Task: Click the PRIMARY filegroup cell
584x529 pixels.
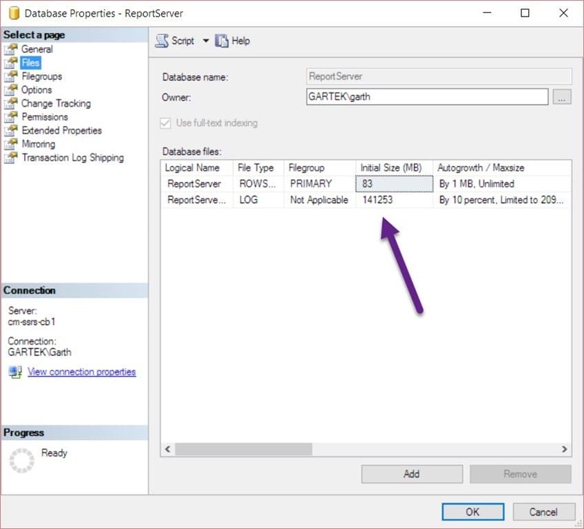Action: click(x=320, y=184)
